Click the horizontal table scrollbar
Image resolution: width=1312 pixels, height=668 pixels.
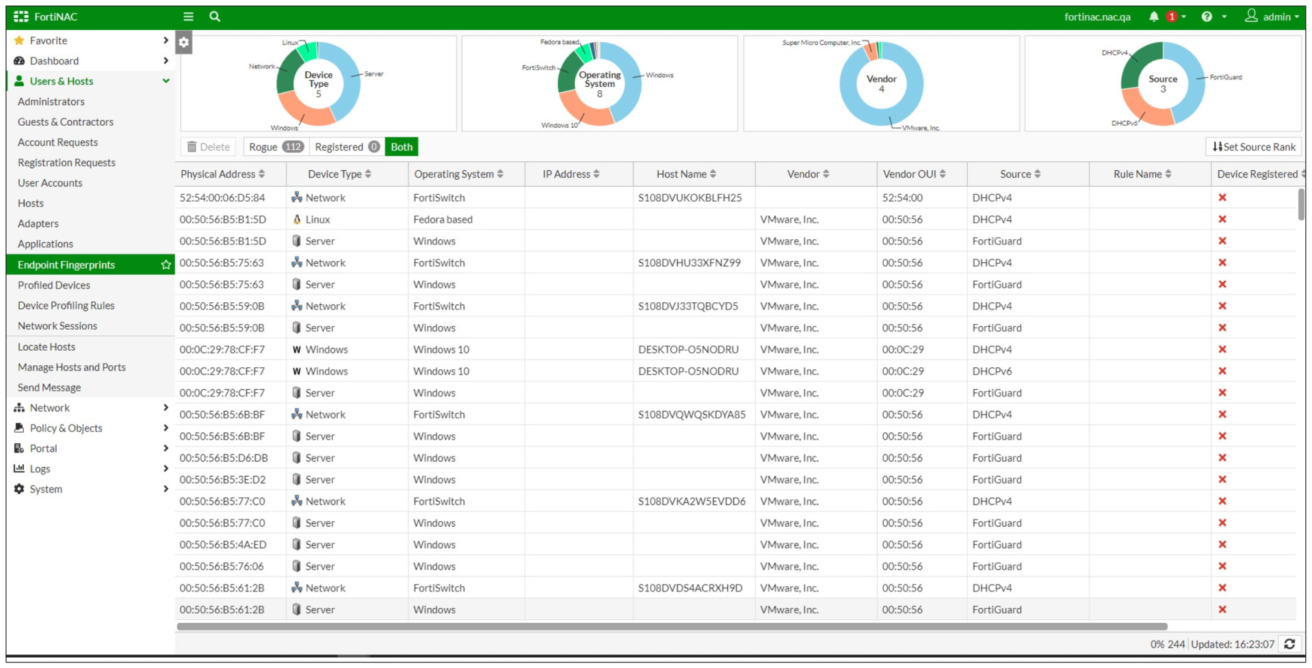(x=672, y=626)
